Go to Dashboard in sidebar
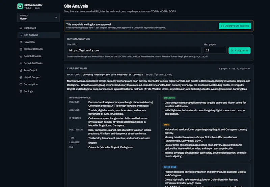 click(x=38, y=28)
